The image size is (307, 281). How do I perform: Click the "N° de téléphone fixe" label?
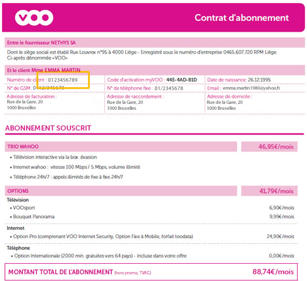129,88
